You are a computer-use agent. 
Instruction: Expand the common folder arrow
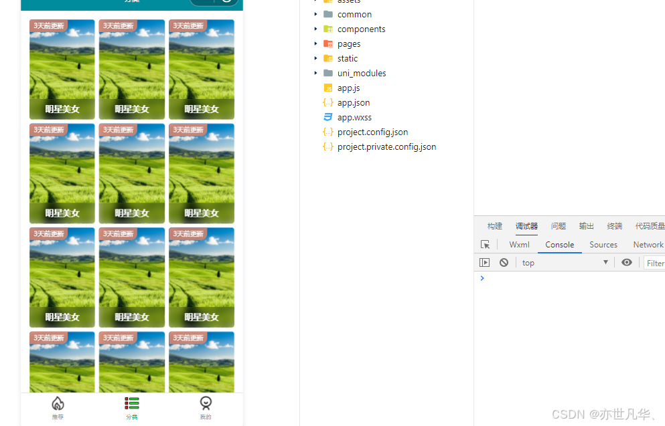315,14
